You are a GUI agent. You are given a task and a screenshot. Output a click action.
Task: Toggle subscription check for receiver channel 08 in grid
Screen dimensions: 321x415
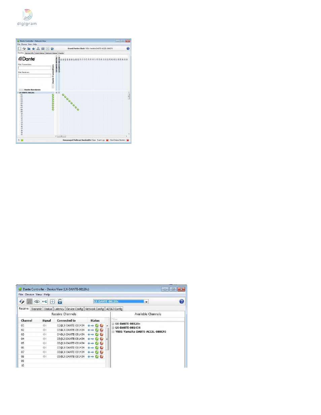tap(78, 109)
